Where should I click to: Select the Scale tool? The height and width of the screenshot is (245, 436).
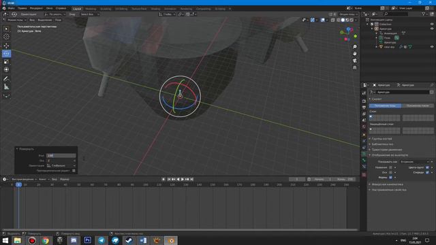6,62
